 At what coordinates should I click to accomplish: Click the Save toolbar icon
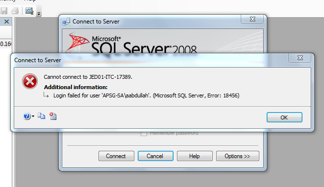pyautogui.click(x=4, y=11)
